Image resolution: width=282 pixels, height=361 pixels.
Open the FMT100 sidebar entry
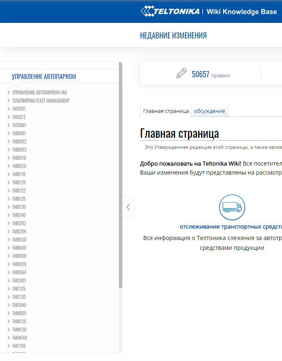[19, 346]
